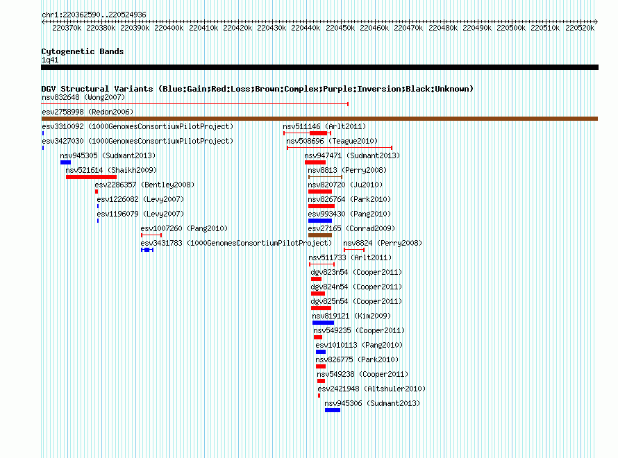Click the blue nsv945306 gain bar

pyautogui.click(x=333, y=410)
